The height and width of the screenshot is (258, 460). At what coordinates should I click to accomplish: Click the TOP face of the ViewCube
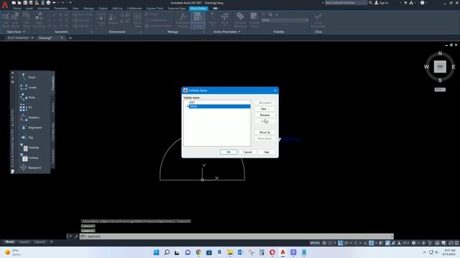(x=440, y=67)
